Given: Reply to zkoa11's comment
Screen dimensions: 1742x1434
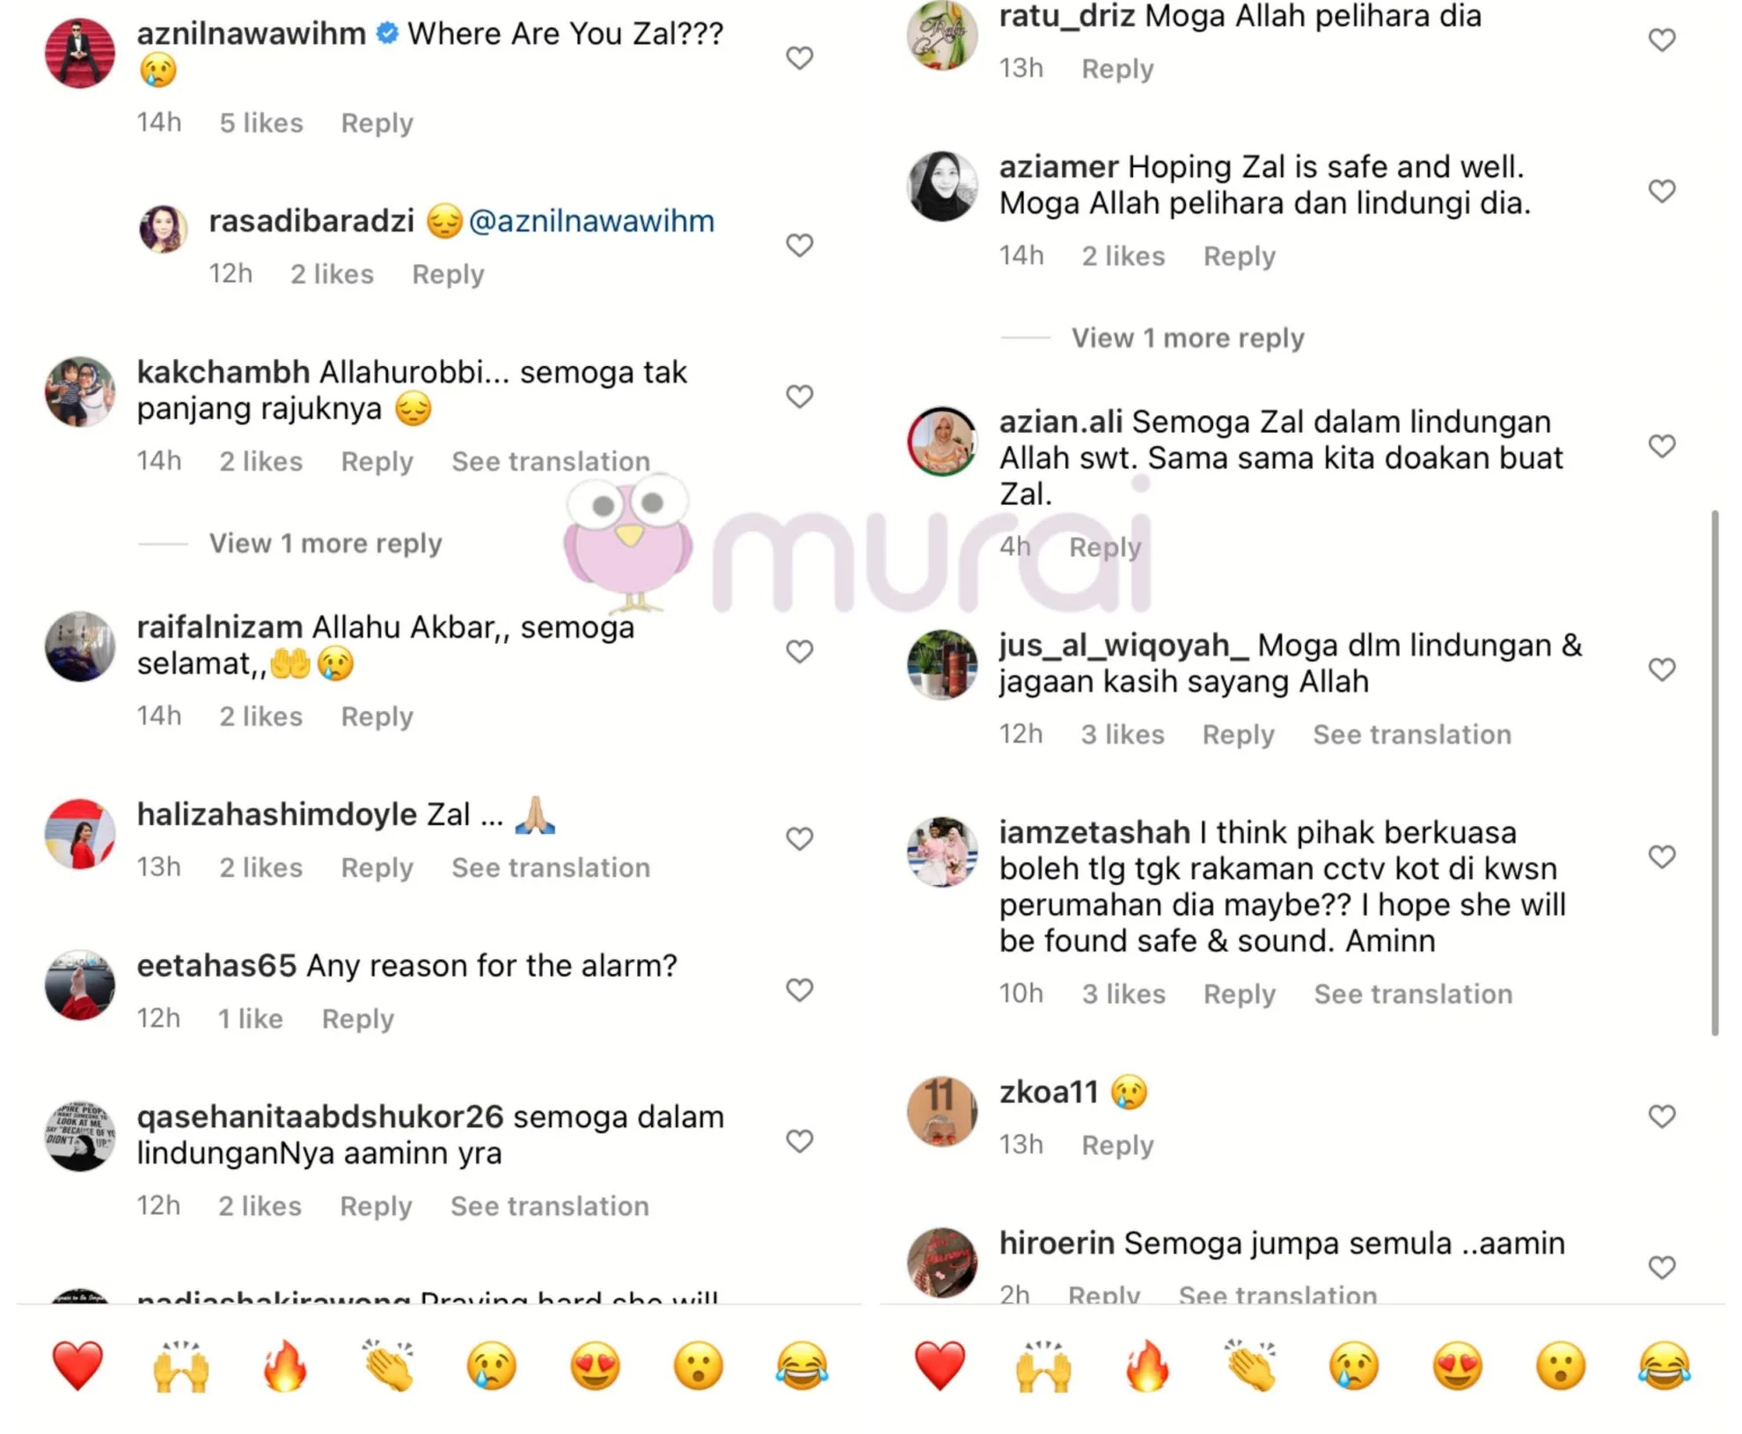Looking at the screenshot, I should [x=1117, y=1145].
